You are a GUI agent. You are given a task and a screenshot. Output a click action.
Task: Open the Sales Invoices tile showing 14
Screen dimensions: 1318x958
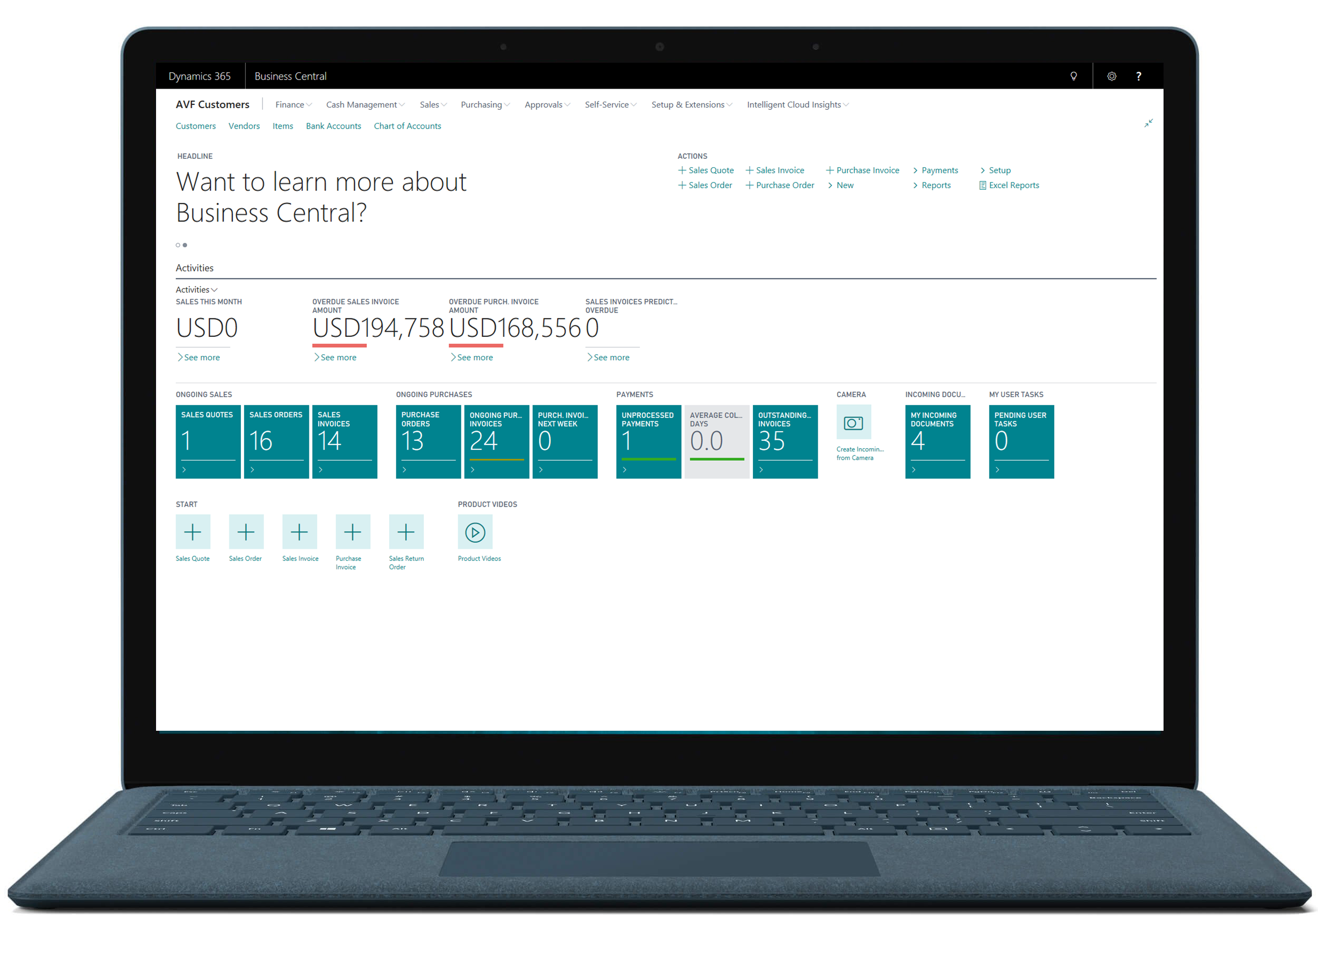tap(345, 442)
